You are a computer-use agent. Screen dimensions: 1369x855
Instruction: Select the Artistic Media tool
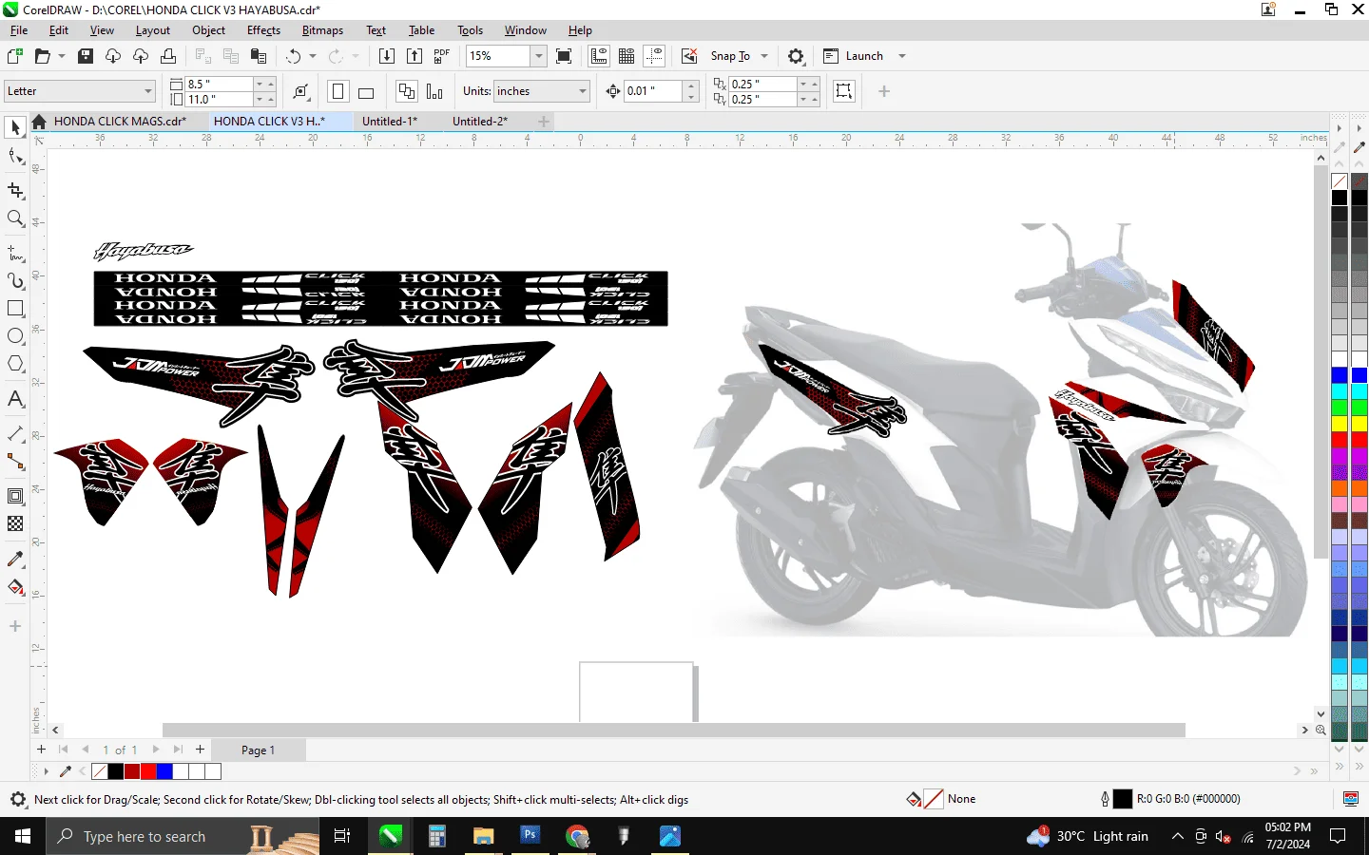pyautogui.click(x=15, y=281)
